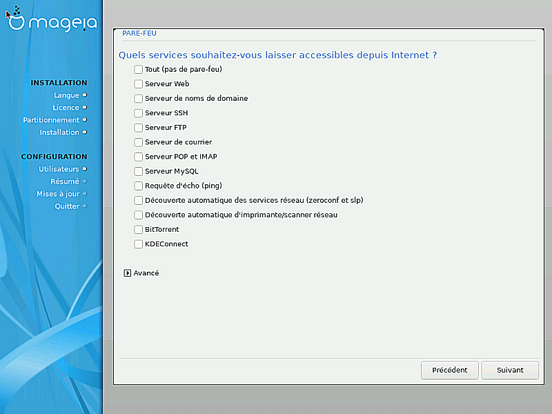This screenshot has height=414, width=552.
Task: Click the Mageia logo icon
Action: (x=17, y=19)
